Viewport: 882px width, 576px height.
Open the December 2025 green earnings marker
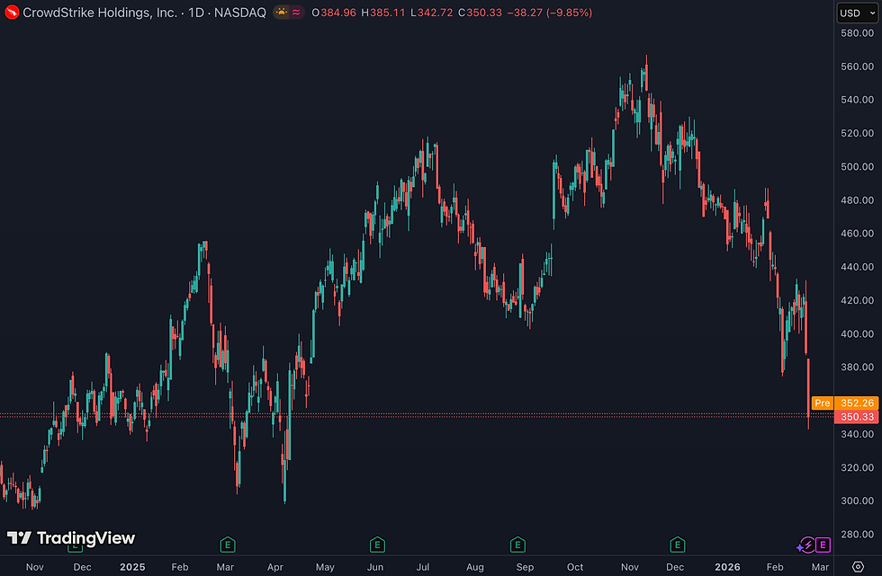pyautogui.click(x=677, y=545)
